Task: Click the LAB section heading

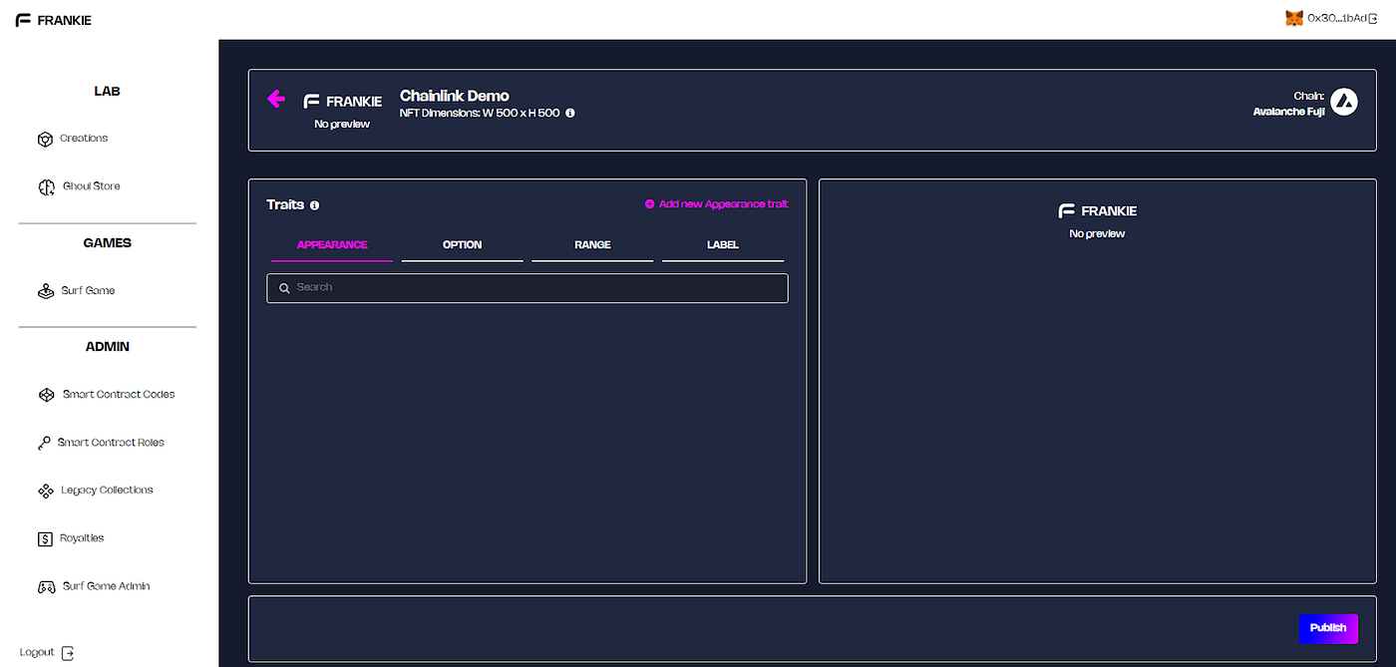Action: (107, 92)
